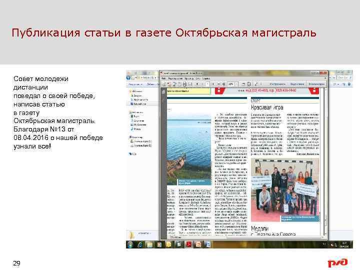Select Рабочий стол in Explorer navigation pane
The height and width of the screenshot is (270, 360).
pos(138,104)
